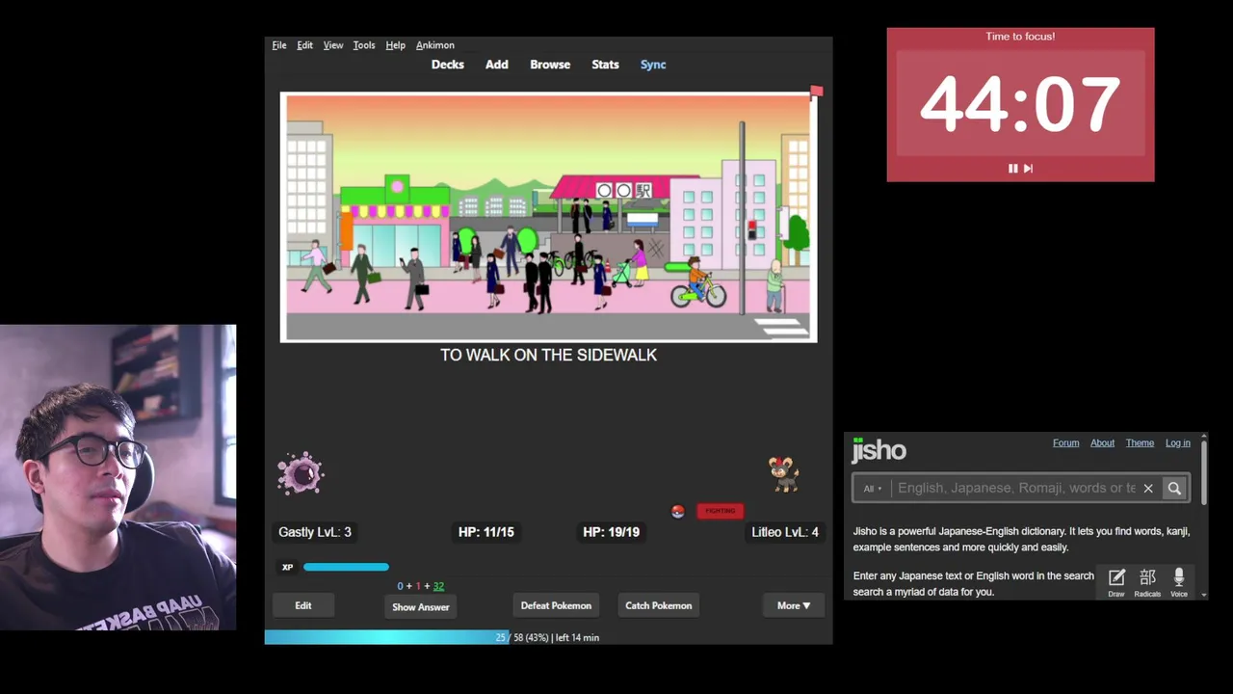The height and width of the screenshot is (694, 1233).
Task: Open Jisho Draw handwriting input
Action: pyautogui.click(x=1116, y=582)
